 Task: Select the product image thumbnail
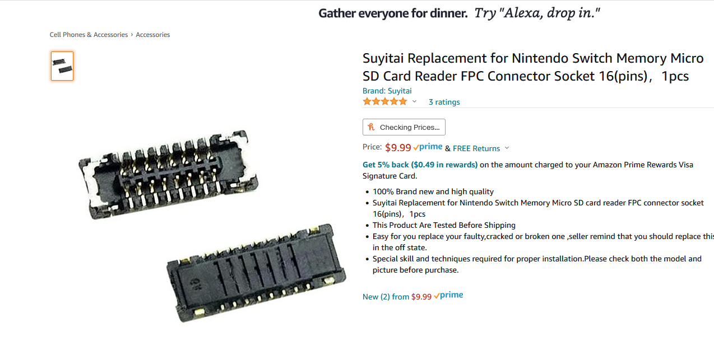[62, 66]
